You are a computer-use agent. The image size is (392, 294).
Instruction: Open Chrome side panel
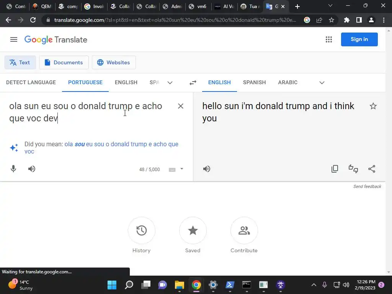[359, 20]
